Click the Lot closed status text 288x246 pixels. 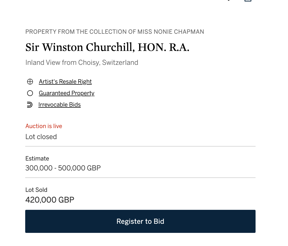click(41, 137)
